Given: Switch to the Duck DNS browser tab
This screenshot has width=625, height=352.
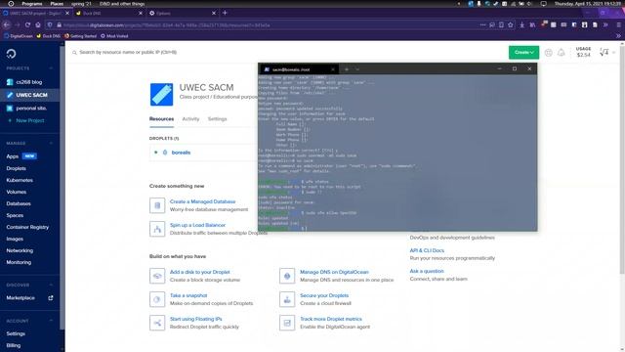Looking at the screenshot, I should (x=108, y=13).
